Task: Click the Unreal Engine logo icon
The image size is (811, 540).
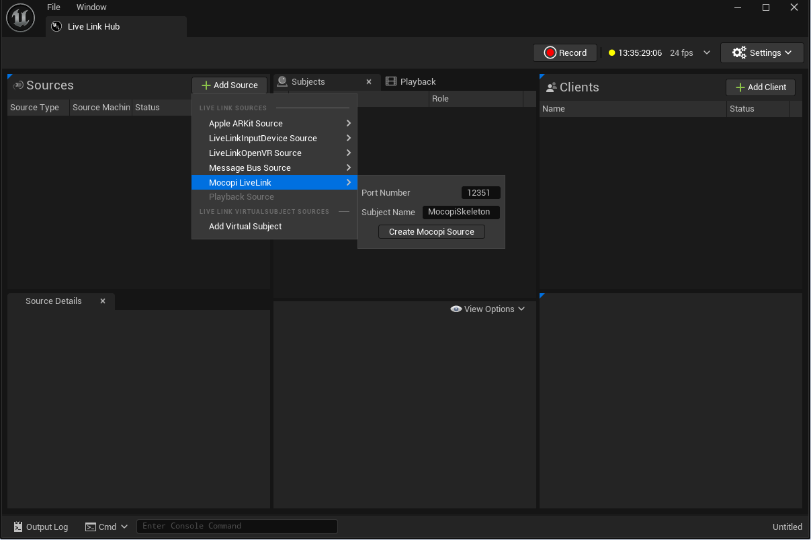Action: 20,17
